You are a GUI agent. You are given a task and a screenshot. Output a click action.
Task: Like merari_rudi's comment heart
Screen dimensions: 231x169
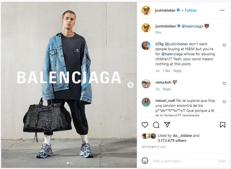click(224, 102)
